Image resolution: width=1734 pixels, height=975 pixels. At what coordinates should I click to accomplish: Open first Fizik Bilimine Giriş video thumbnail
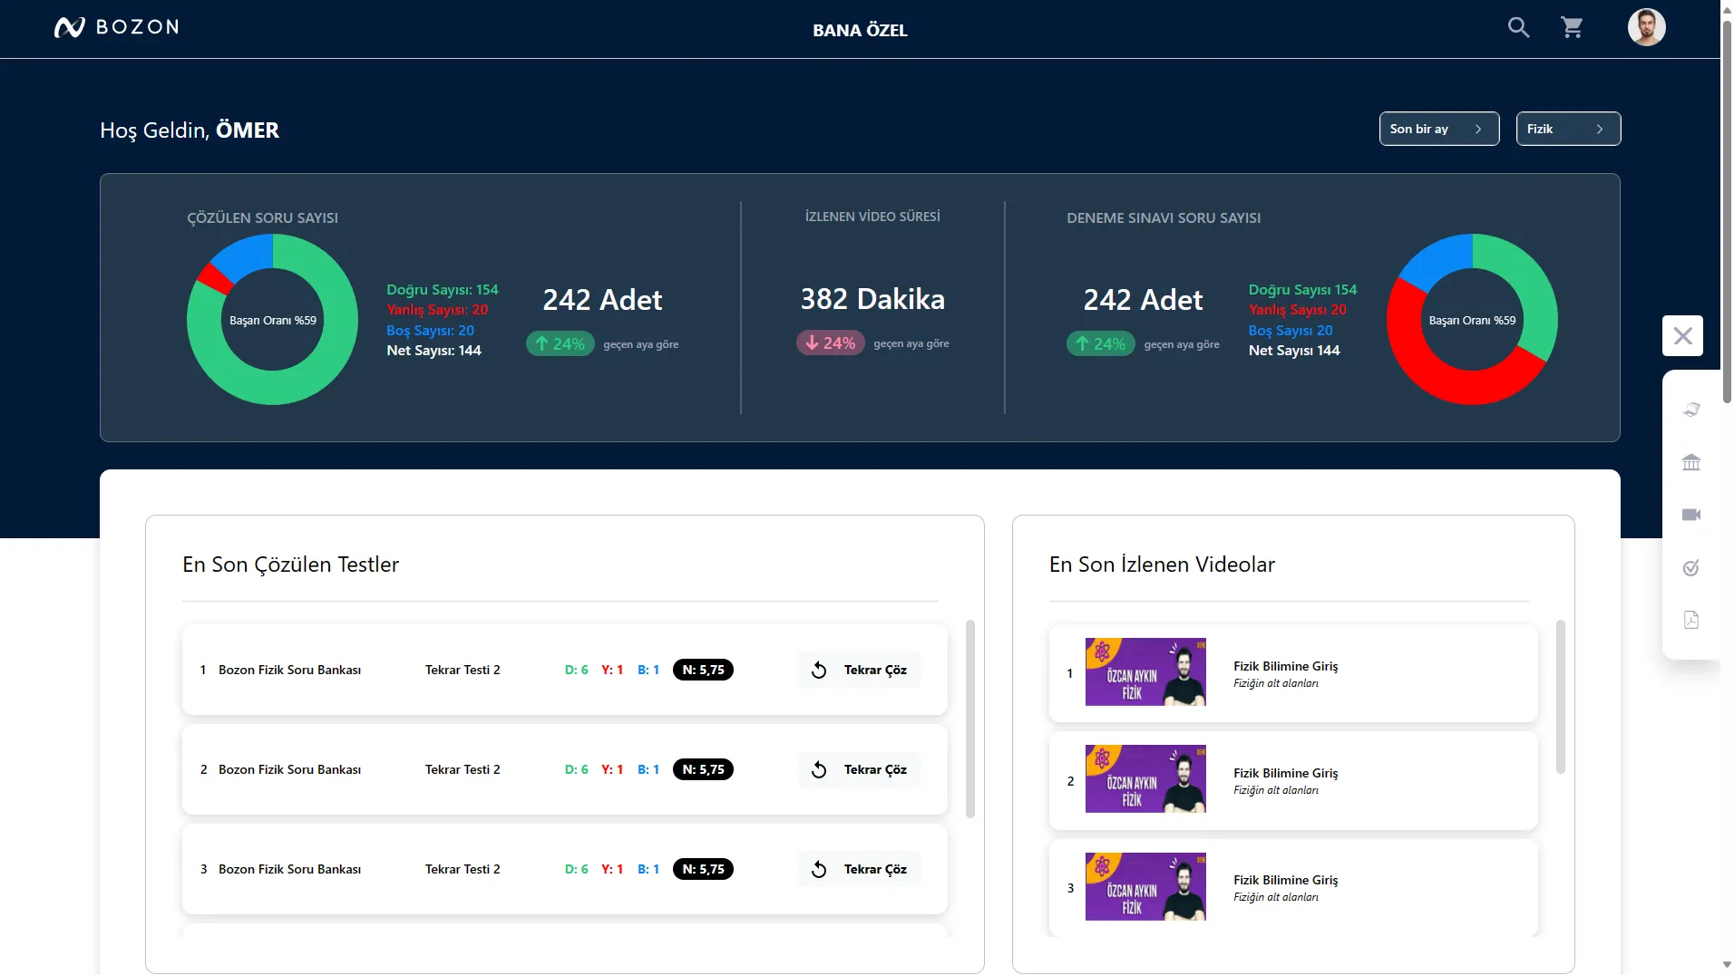1145,672
